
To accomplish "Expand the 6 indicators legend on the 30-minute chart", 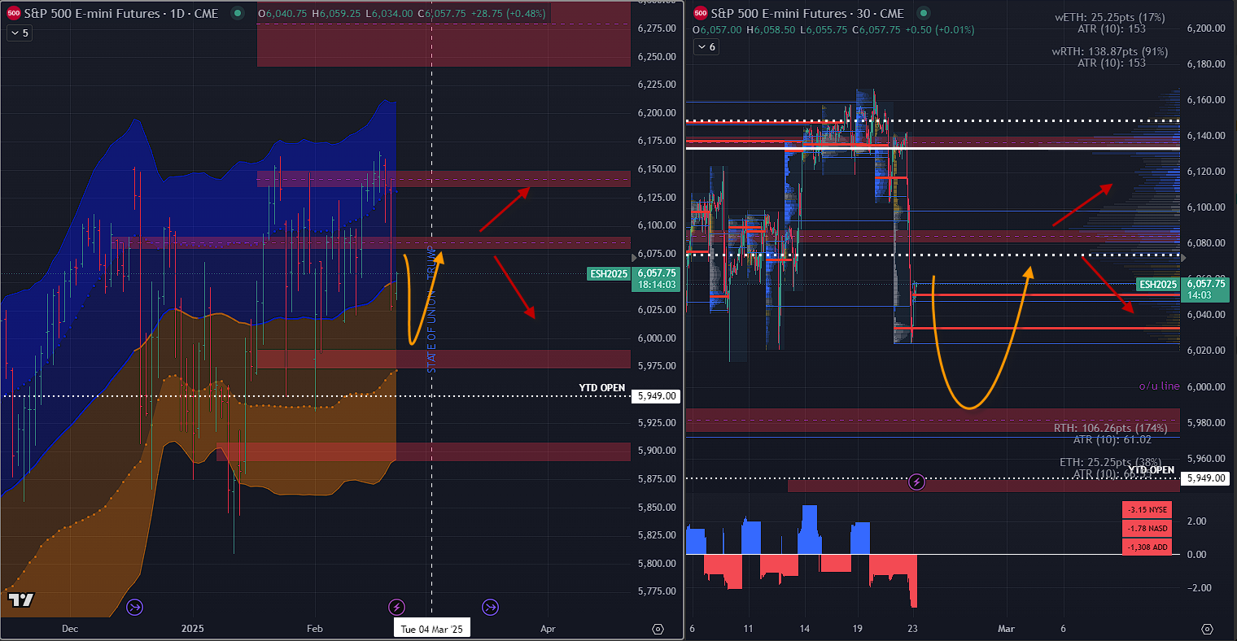I will coord(706,47).
